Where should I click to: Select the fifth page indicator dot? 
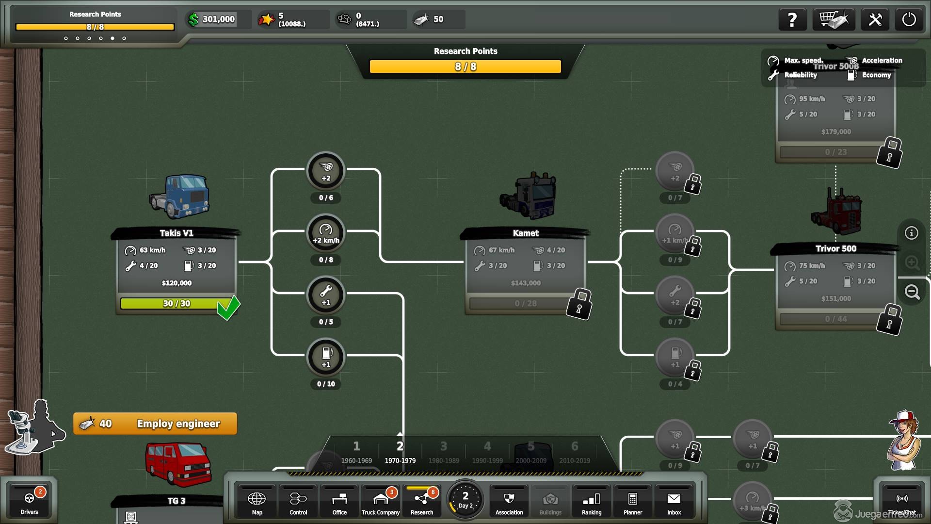112,38
